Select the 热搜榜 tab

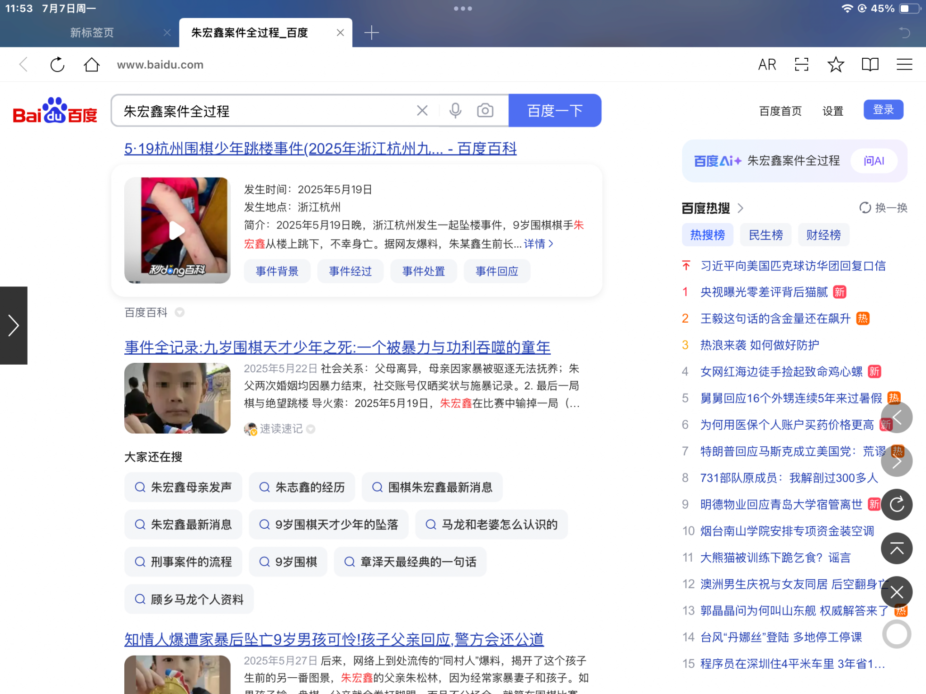pos(707,235)
